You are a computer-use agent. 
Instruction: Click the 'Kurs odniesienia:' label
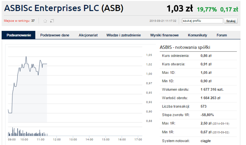176,56
